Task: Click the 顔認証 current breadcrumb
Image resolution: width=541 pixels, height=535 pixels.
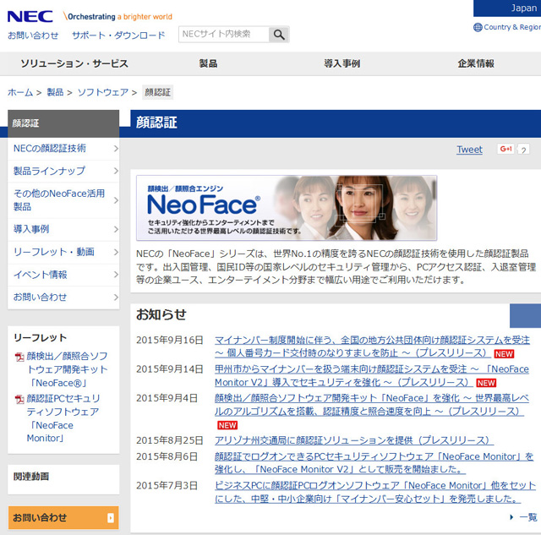Action: pyautogui.click(x=158, y=92)
